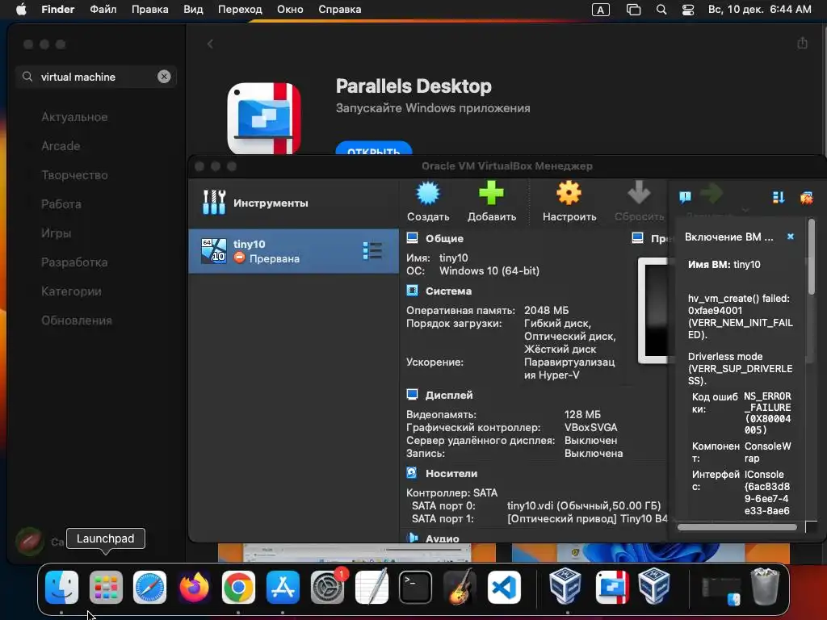The width and height of the screenshot is (827, 620).
Task: Clear the virtual machine search text
Action: pyautogui.click(x=164, y=77)
